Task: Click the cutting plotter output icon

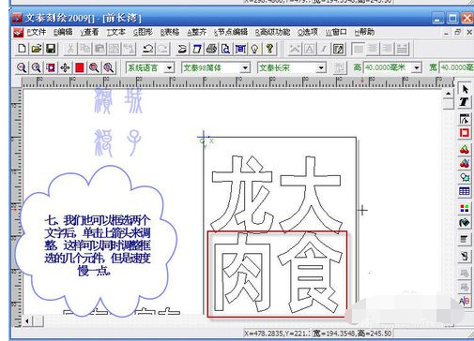Action: click(x=182, y=49)
